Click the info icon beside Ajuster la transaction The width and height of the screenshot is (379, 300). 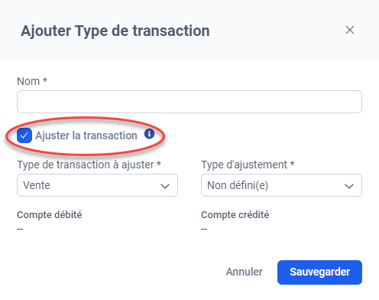pos(149,134)
